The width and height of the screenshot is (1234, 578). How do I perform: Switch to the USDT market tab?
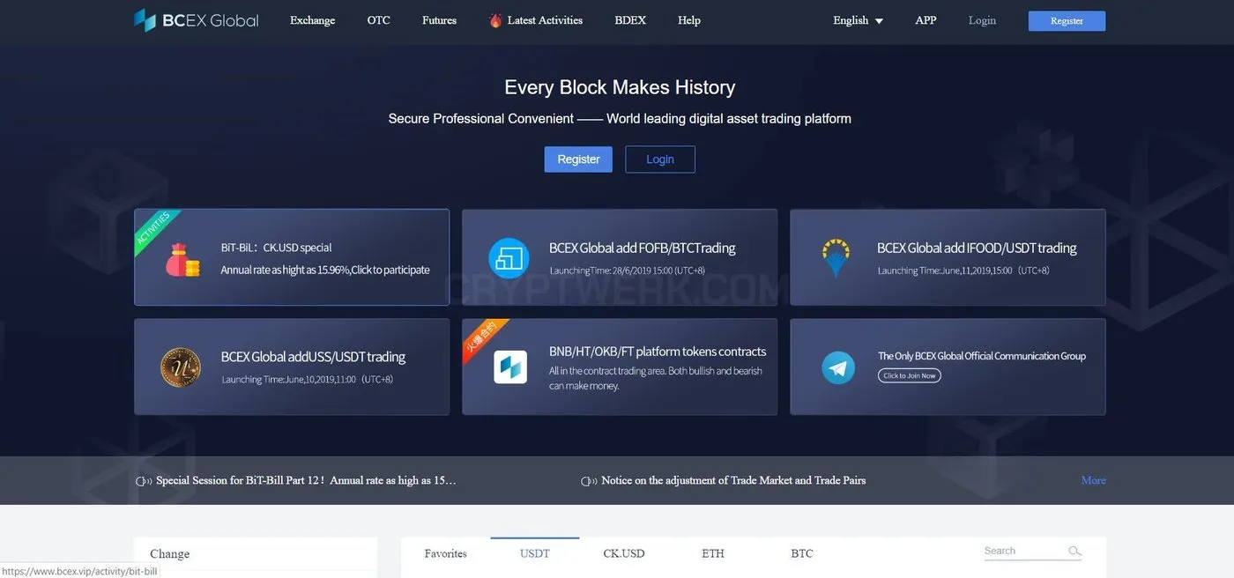[x=535, y=554]
